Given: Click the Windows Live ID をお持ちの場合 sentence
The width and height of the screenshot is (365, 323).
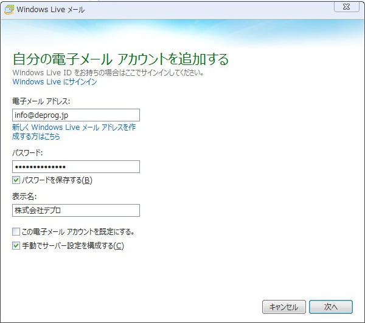Looking at the screenshot, I should pyautogui.click(x=108, y=73).
